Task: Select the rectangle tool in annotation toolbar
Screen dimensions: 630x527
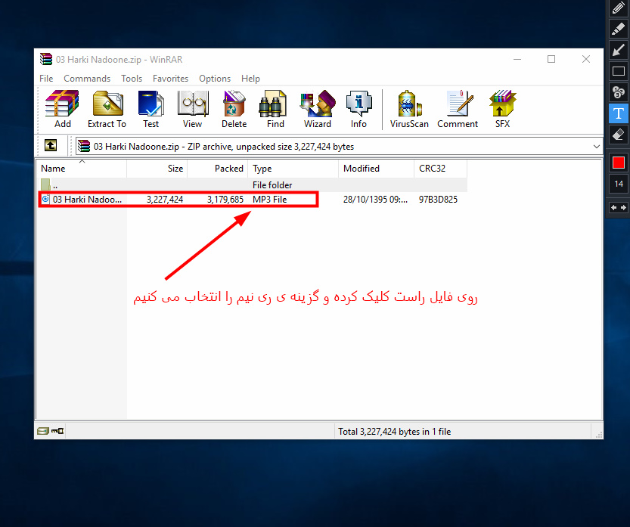Action: [619, 72]
